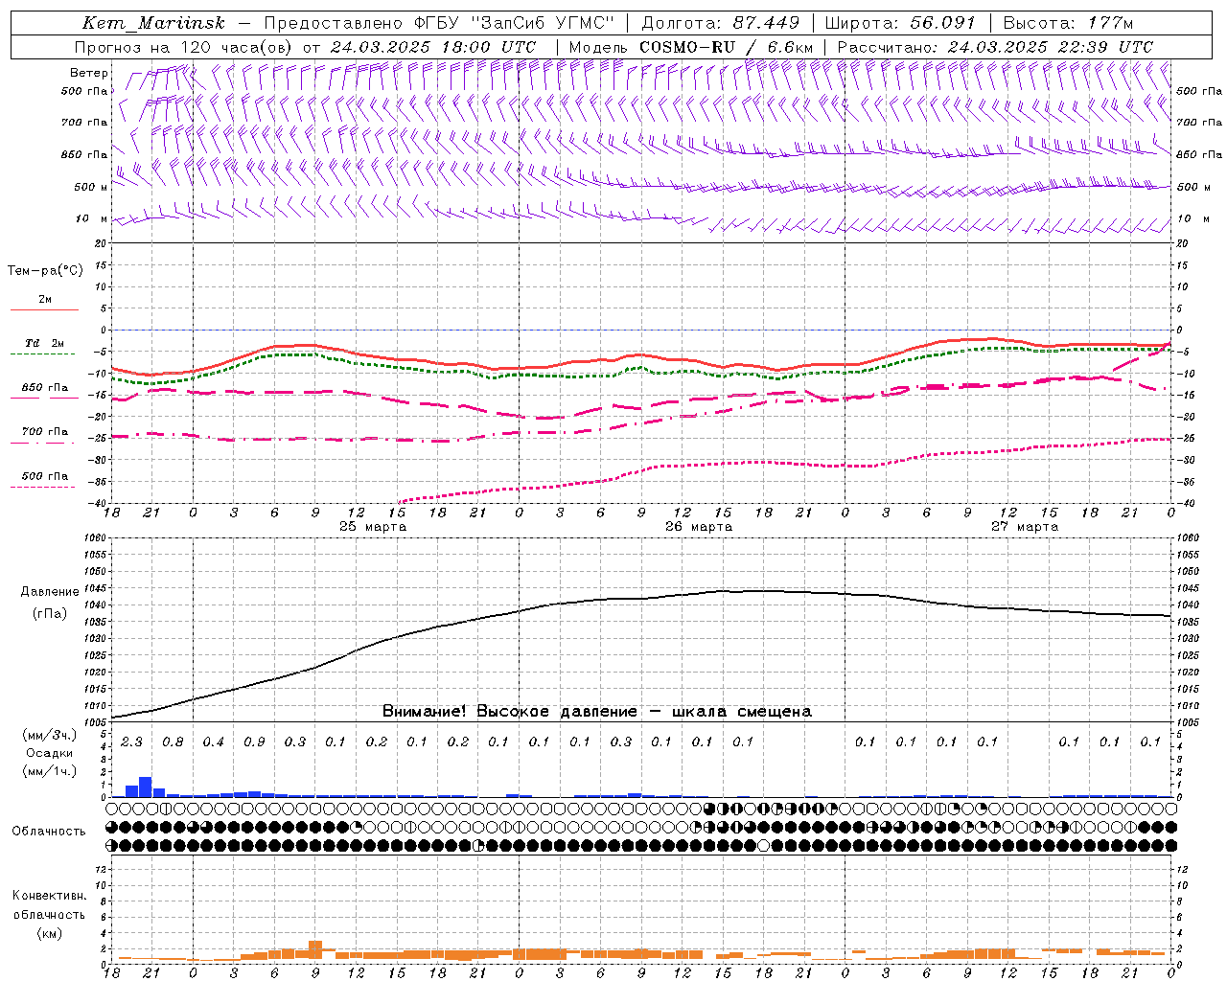1227x981 pixels.
Task: Click the Рассчитано: 24.03.2025 22:39 UTC text
Action: click(x=995, y=47)
